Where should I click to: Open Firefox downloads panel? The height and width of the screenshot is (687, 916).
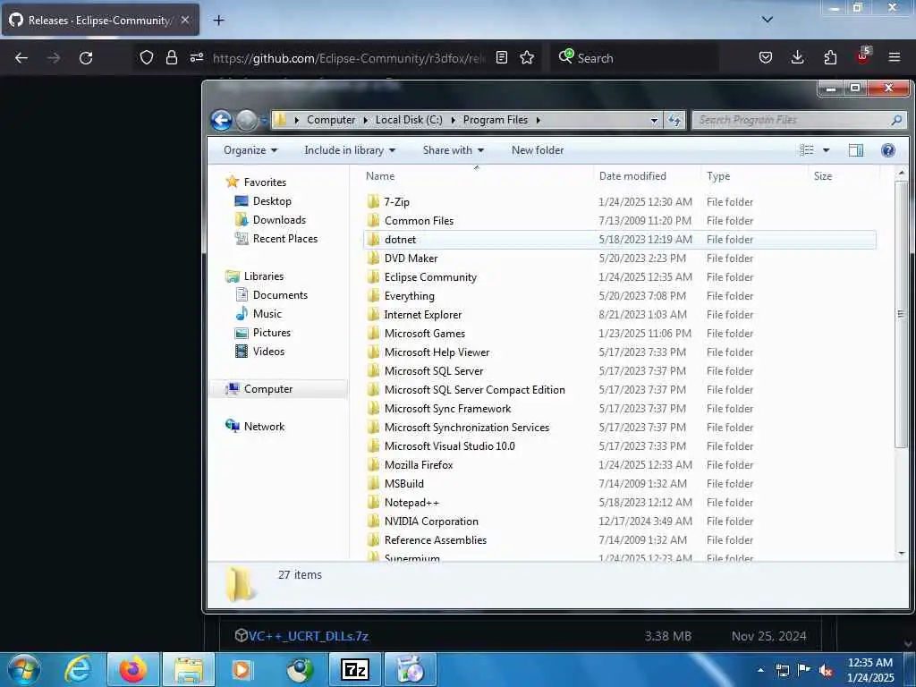(x=797, y=57)
